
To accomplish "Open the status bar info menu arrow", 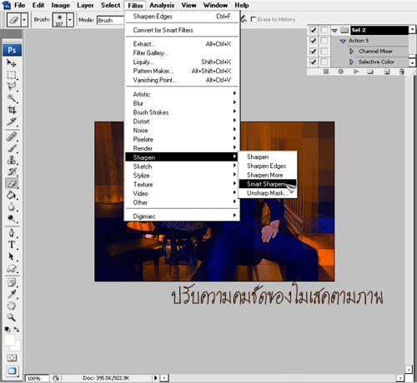I will [x=156, y=378].
